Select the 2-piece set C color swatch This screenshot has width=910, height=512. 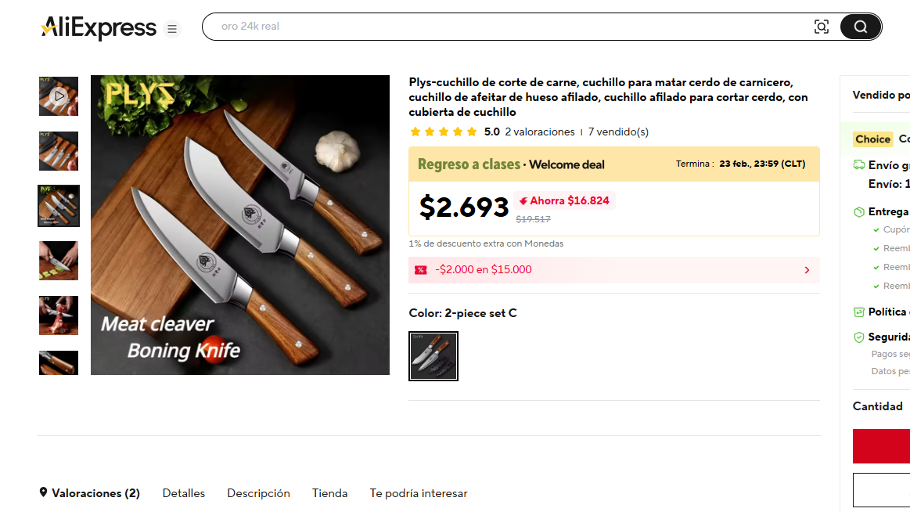[433, 356]
